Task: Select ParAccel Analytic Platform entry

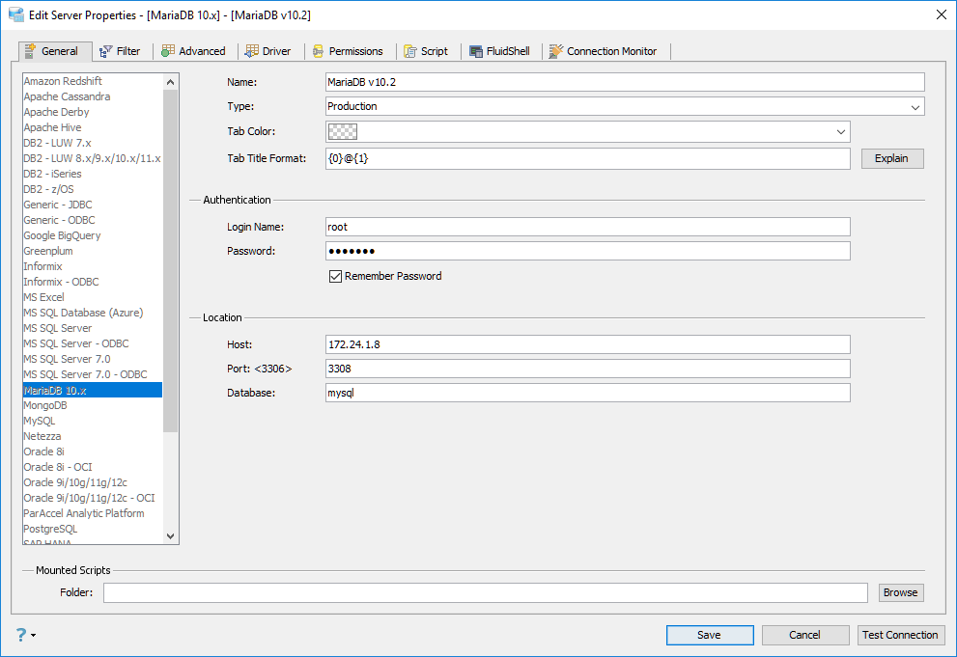Action: coord(93,513)
